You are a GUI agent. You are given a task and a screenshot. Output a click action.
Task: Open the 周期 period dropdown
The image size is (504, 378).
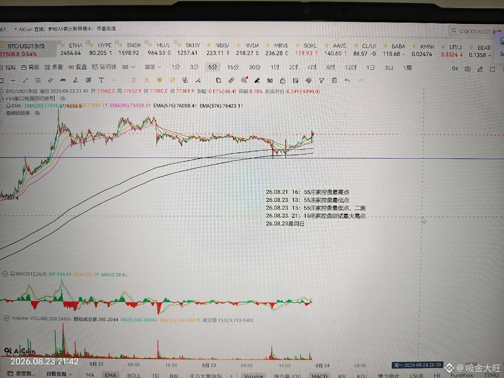(152, 67)
